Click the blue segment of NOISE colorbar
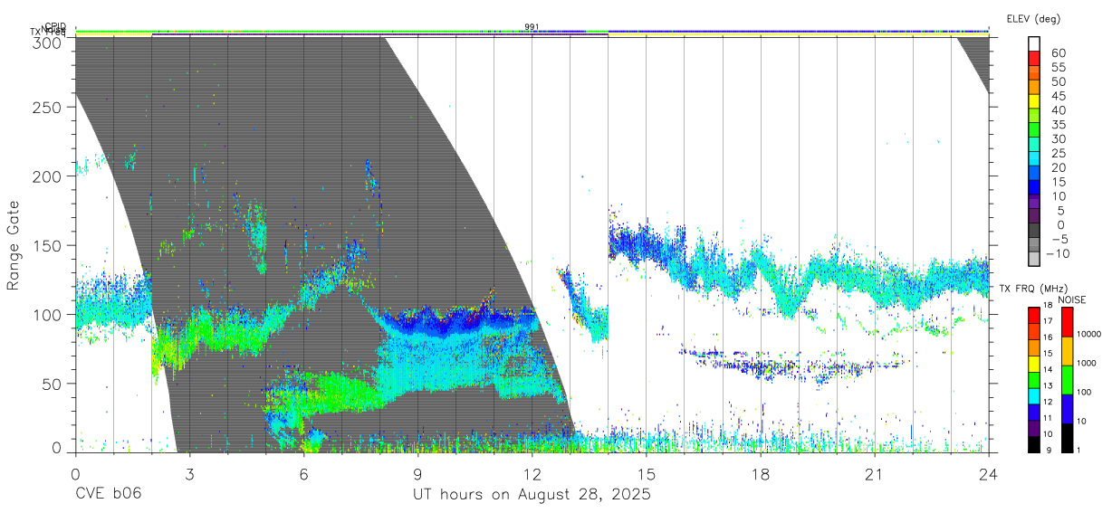Image resolution: width=1112 pixels, height=513 pixels. click(x=1067, y=409)
